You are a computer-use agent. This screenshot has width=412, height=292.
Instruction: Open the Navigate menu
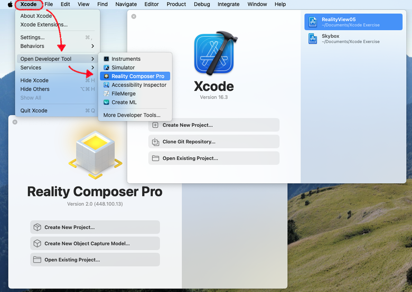(126, 4)
